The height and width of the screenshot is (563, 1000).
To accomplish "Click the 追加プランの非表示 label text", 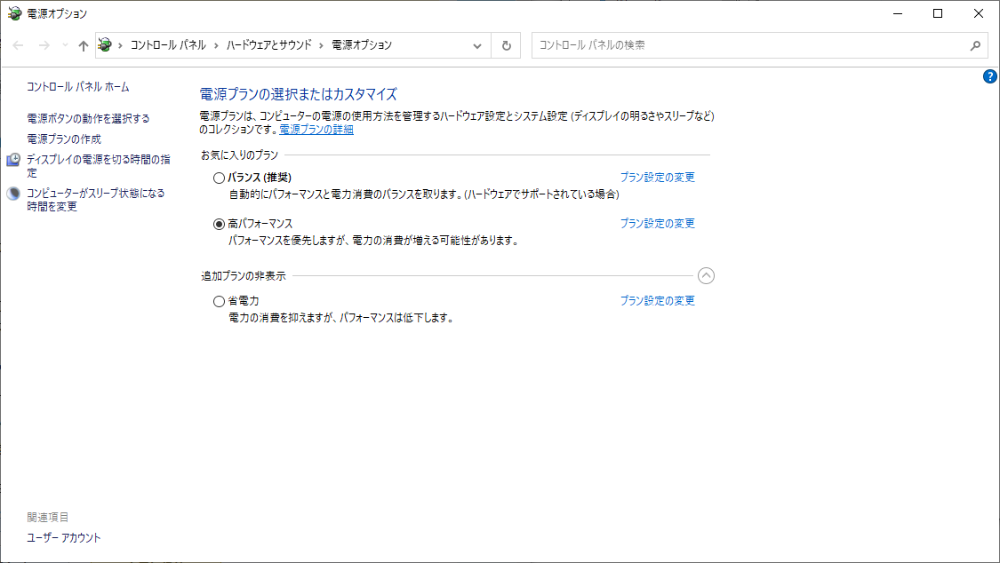I will click(244, 276).
